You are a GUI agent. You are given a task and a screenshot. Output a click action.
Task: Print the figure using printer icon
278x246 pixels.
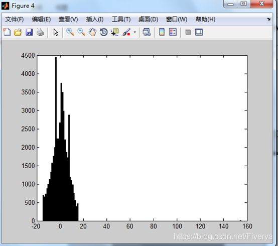coord(40,32)
